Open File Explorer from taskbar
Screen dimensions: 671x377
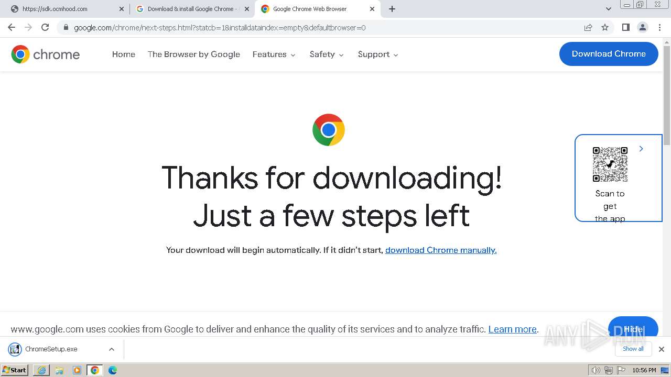point(59,370)
